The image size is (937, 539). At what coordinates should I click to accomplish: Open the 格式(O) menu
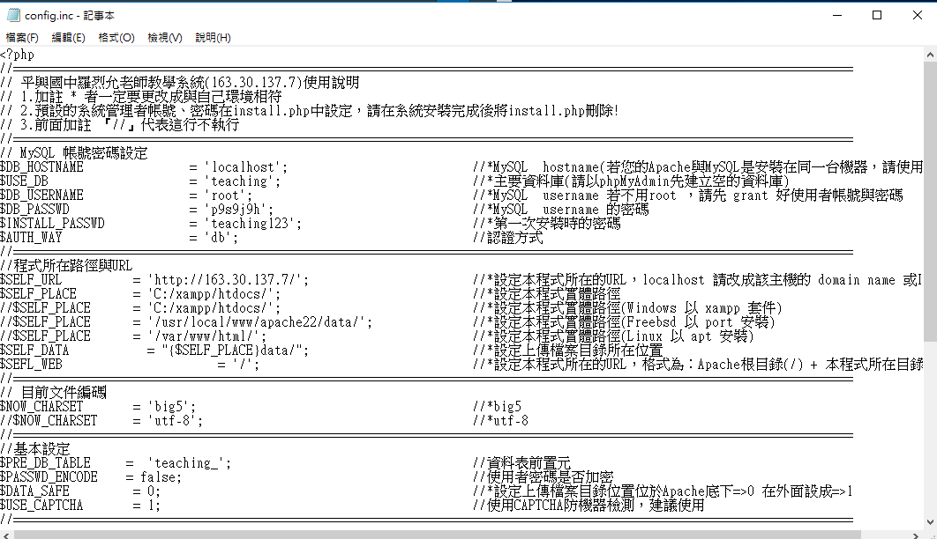(116, 38)
